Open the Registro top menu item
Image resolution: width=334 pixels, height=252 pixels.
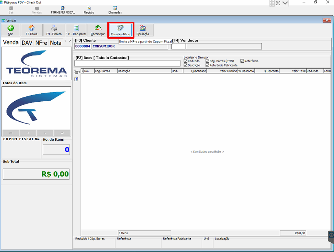click(x=89, y=10)
